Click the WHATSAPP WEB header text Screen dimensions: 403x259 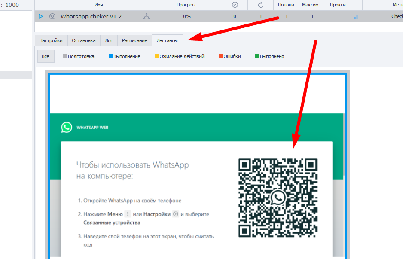coord(92,128)
